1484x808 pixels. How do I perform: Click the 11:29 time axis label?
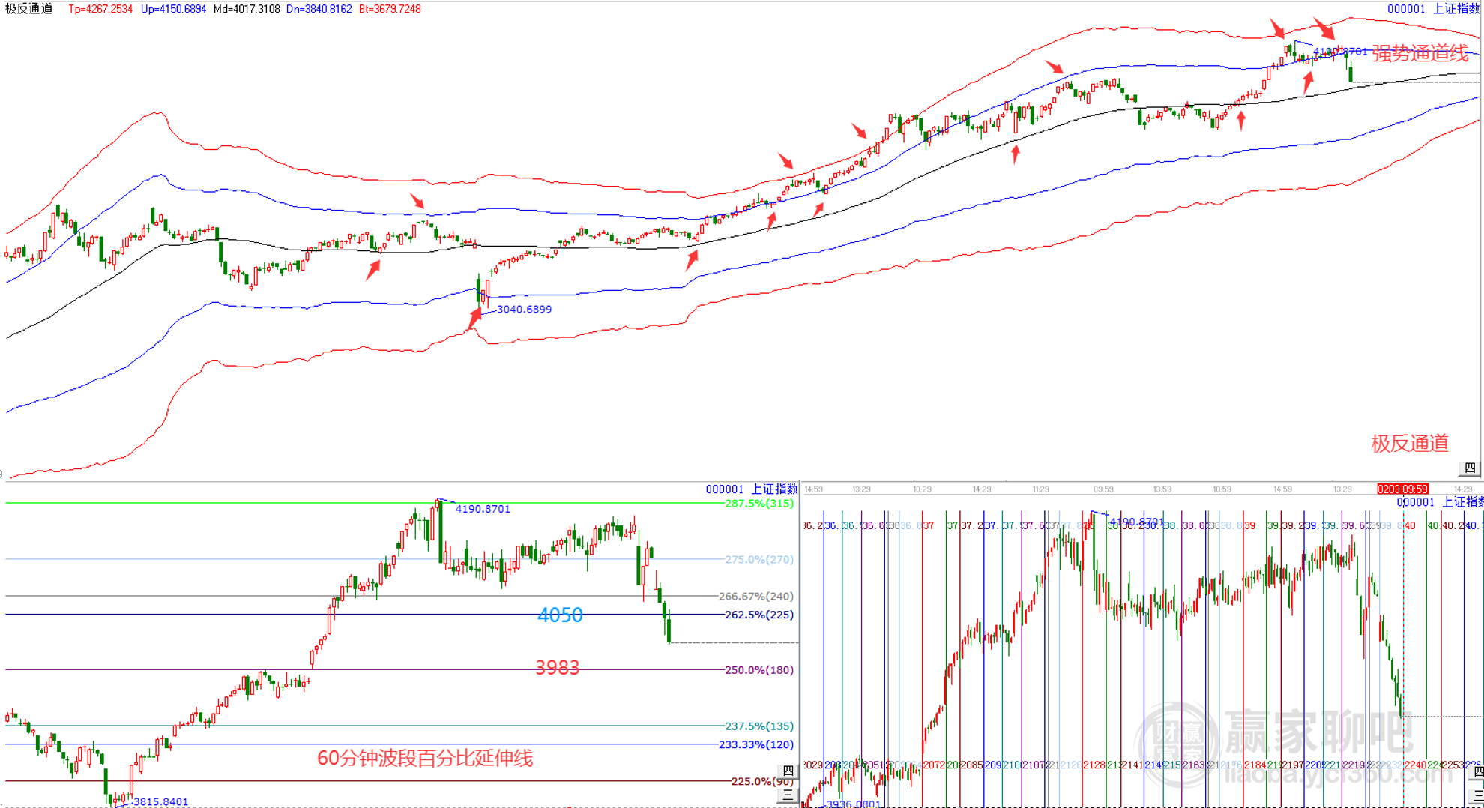point(1040,489)
